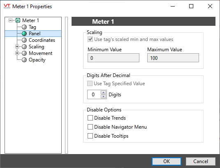Click the Cancel button
Viewport: 220px width, 168px height.
[x=201, y=161]
